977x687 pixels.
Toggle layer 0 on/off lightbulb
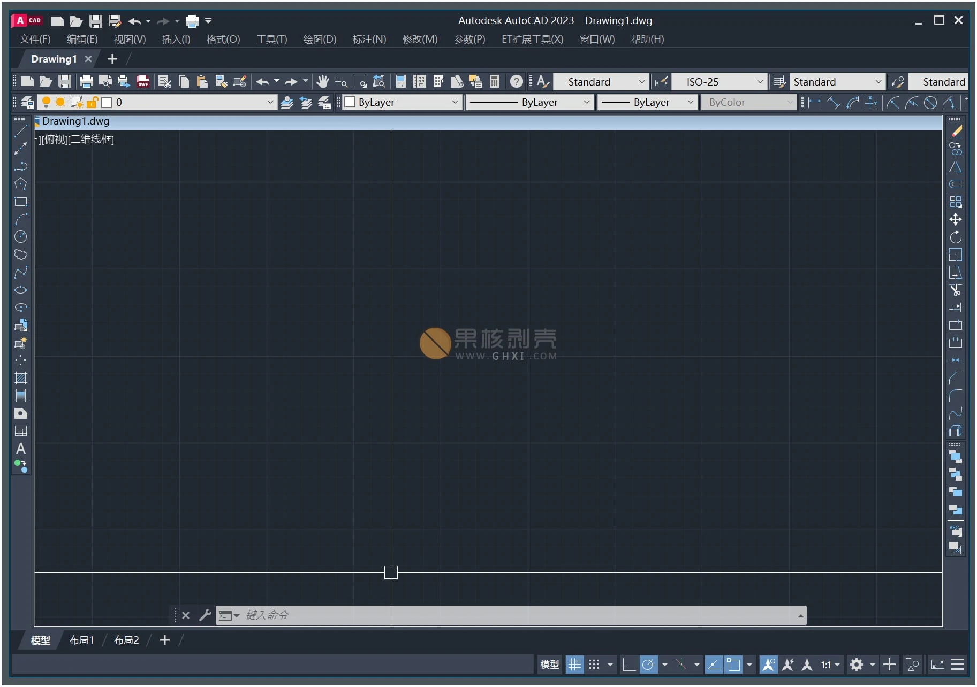tap(46, 102)
